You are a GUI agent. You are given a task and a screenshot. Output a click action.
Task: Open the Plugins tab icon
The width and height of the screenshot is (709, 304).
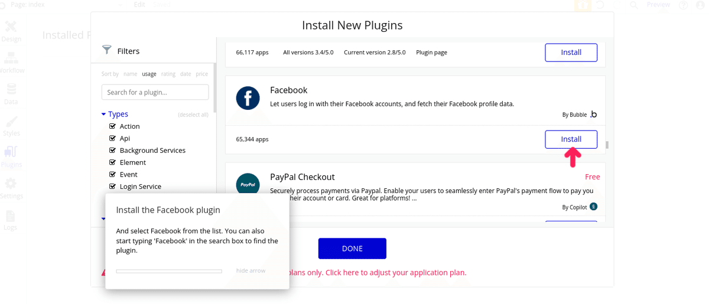(11, 152)
